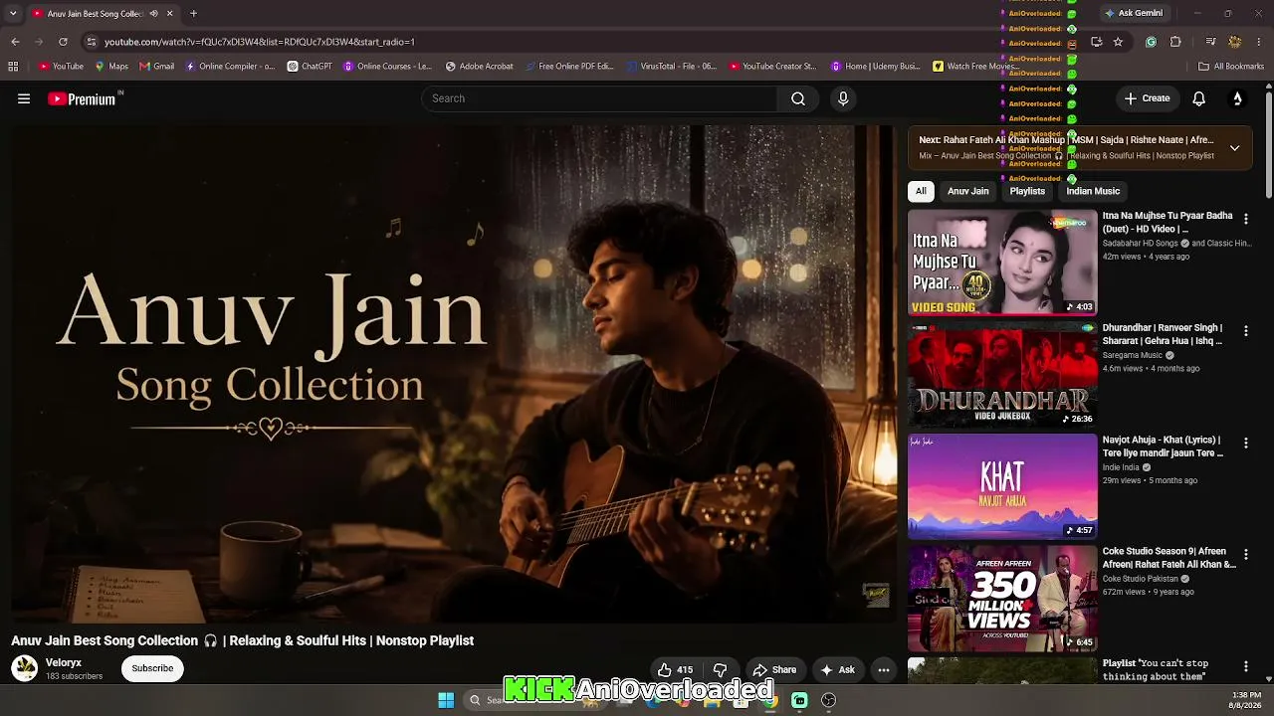Open the Maps bookmark
This screenshot has width=1274, height=716.
111,67
